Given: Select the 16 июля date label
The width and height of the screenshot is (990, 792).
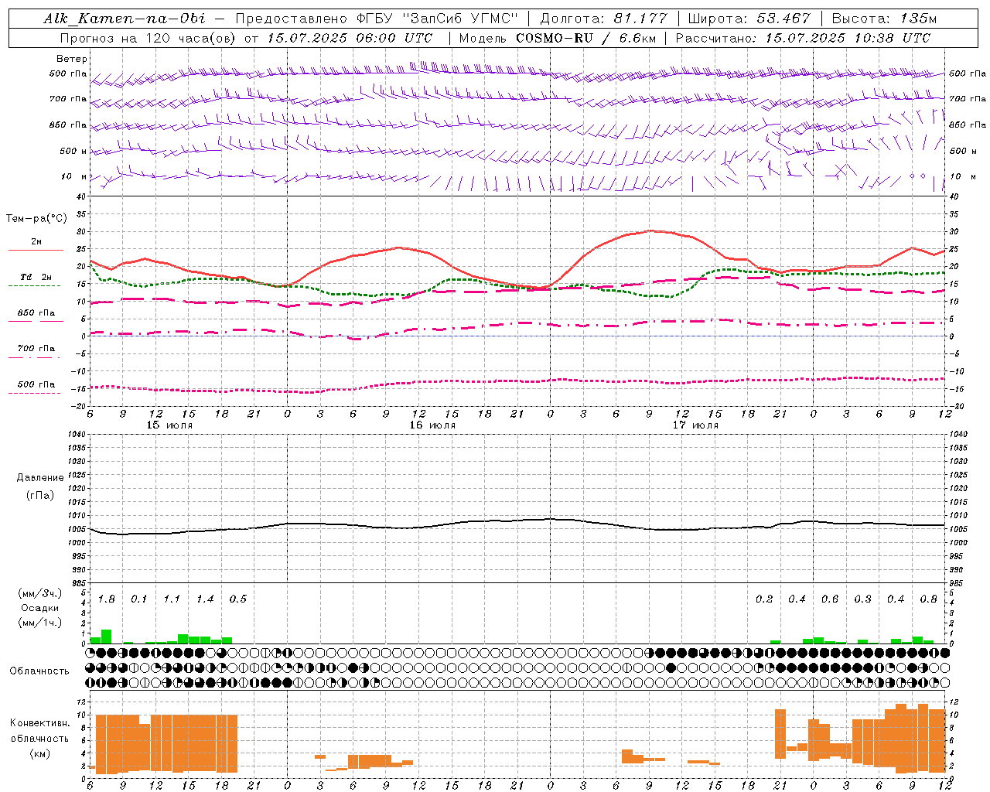Looking at the screenshot, I should click(432, 425).
